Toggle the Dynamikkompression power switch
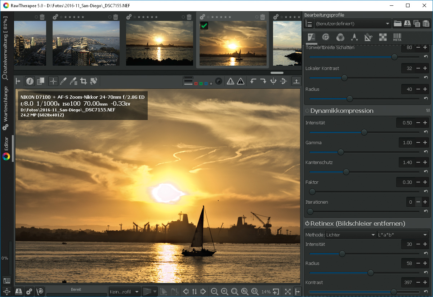The image size is (433, 297). (307, 111)
